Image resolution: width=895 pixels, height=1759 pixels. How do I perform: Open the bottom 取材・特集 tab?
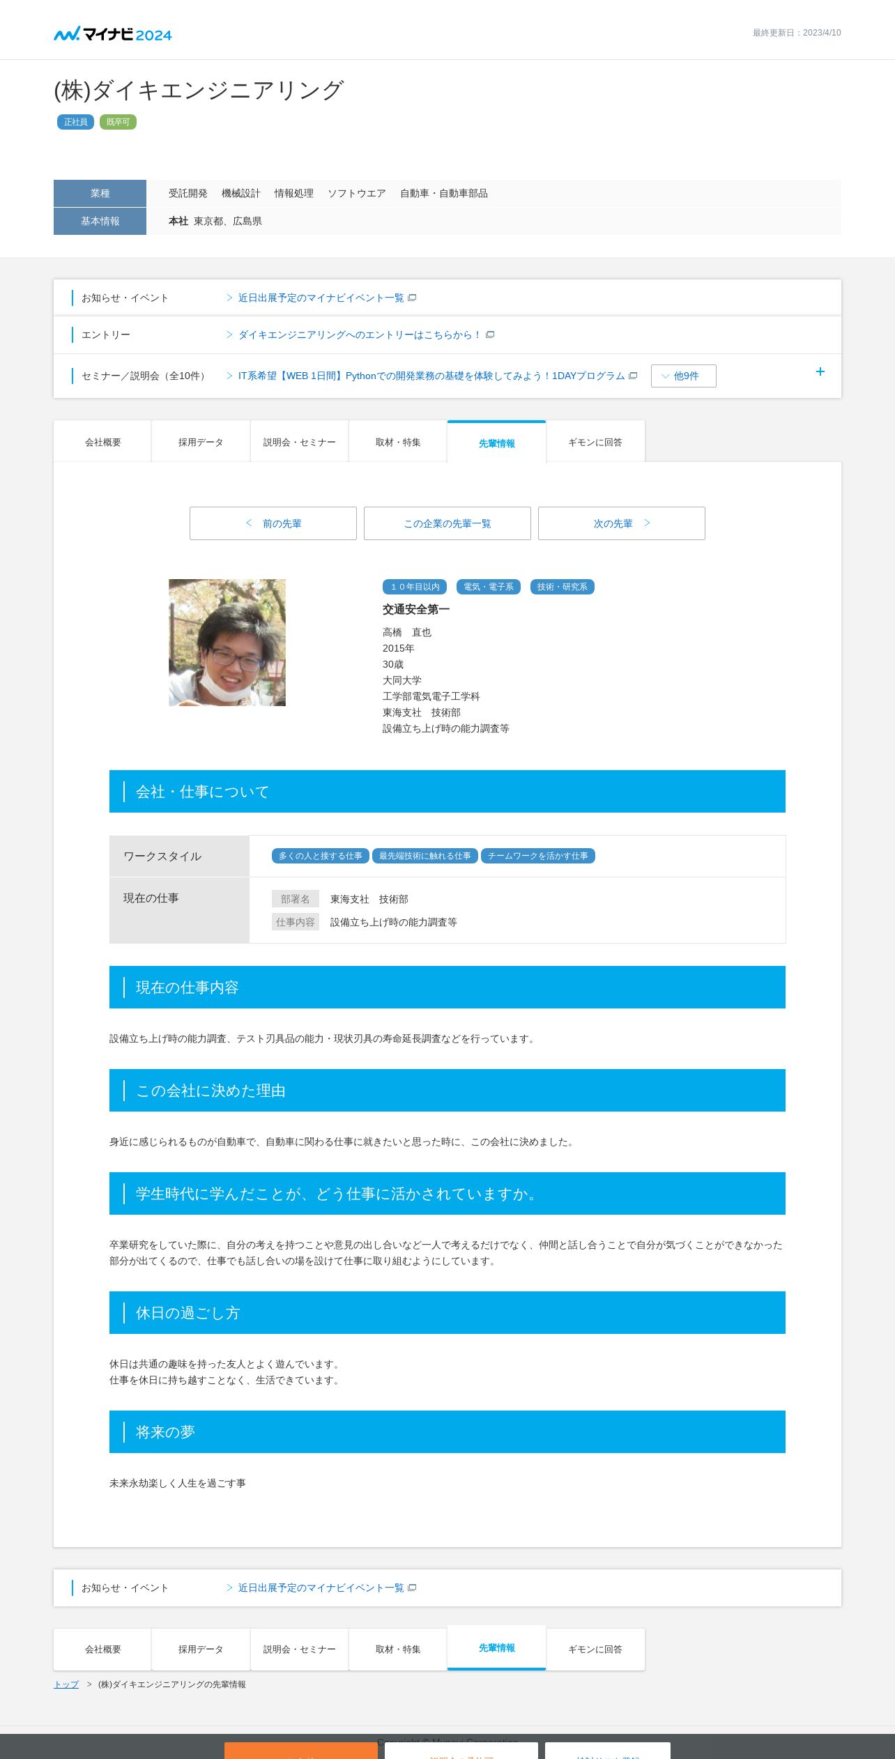tap(398, 1649)
